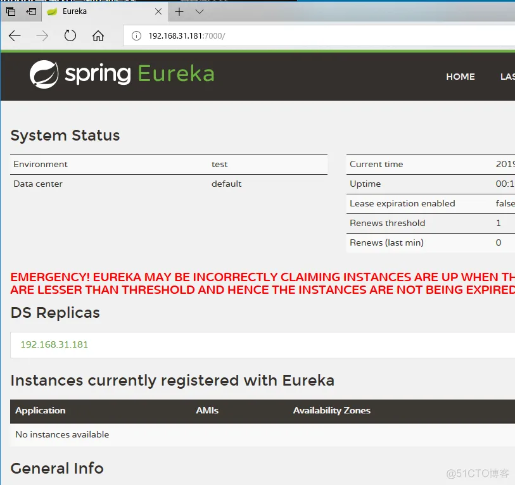Select the DS Replicas heading
This screenshot has width=515, height=485.
click(x=55, y=313)
